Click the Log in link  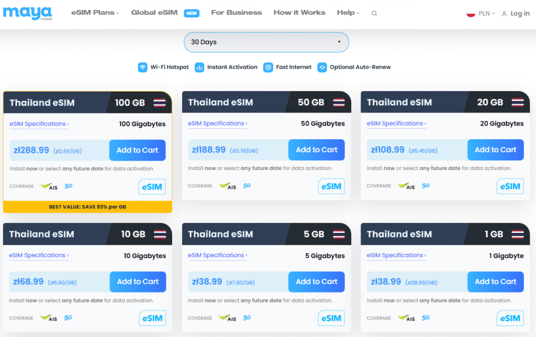pyautogui.click(x=520, y=14)
